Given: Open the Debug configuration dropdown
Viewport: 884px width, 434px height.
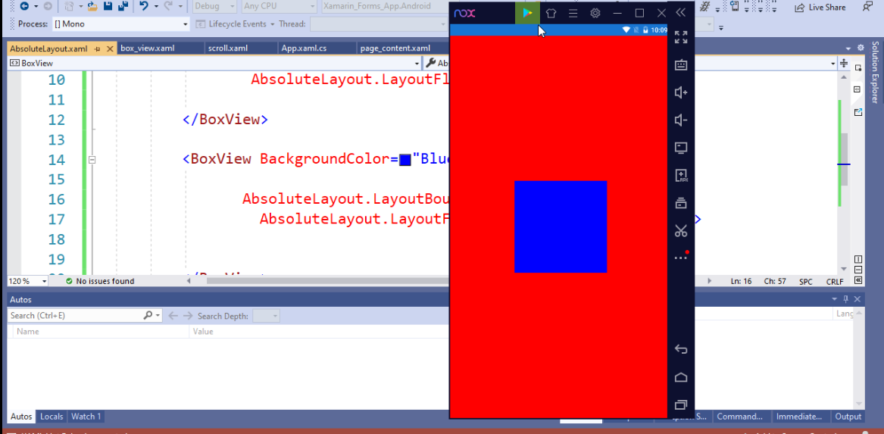Looking at the screenshot, I should click(215, 7).
